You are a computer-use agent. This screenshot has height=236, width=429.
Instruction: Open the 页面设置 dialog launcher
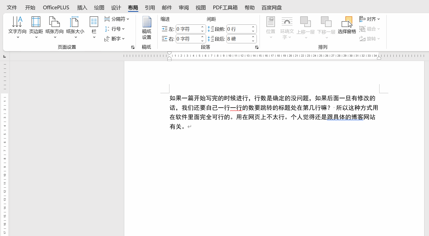(133, 47)
